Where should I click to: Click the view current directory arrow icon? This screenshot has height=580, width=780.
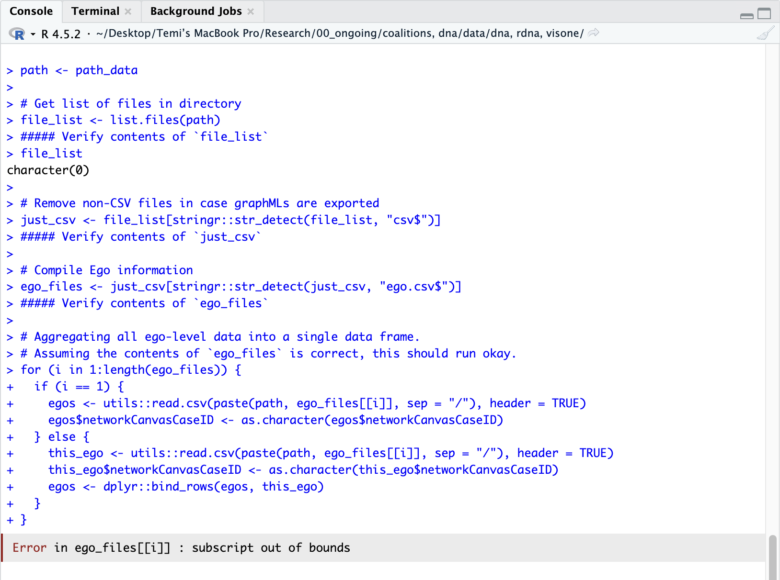pyautogui.click(x=594, y=33)
